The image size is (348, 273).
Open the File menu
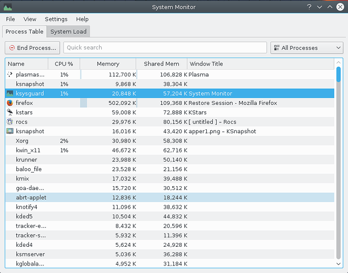tap(10, 19)
